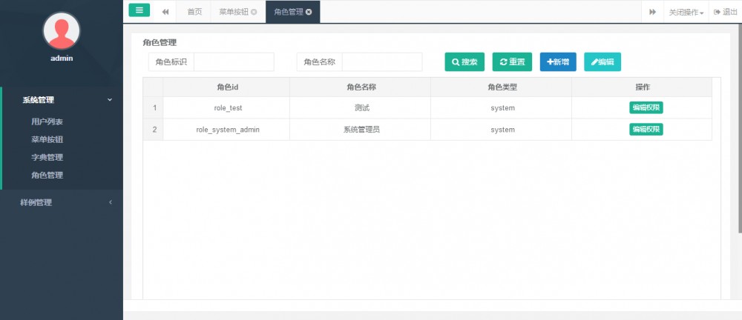The height and width of the screenshot is (320, 742).
Task: Toggle the sidebar with the hamburger button
Action: (x=139, y=10)
